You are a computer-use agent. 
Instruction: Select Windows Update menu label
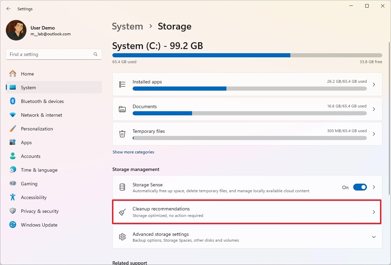tap(39, 224)
